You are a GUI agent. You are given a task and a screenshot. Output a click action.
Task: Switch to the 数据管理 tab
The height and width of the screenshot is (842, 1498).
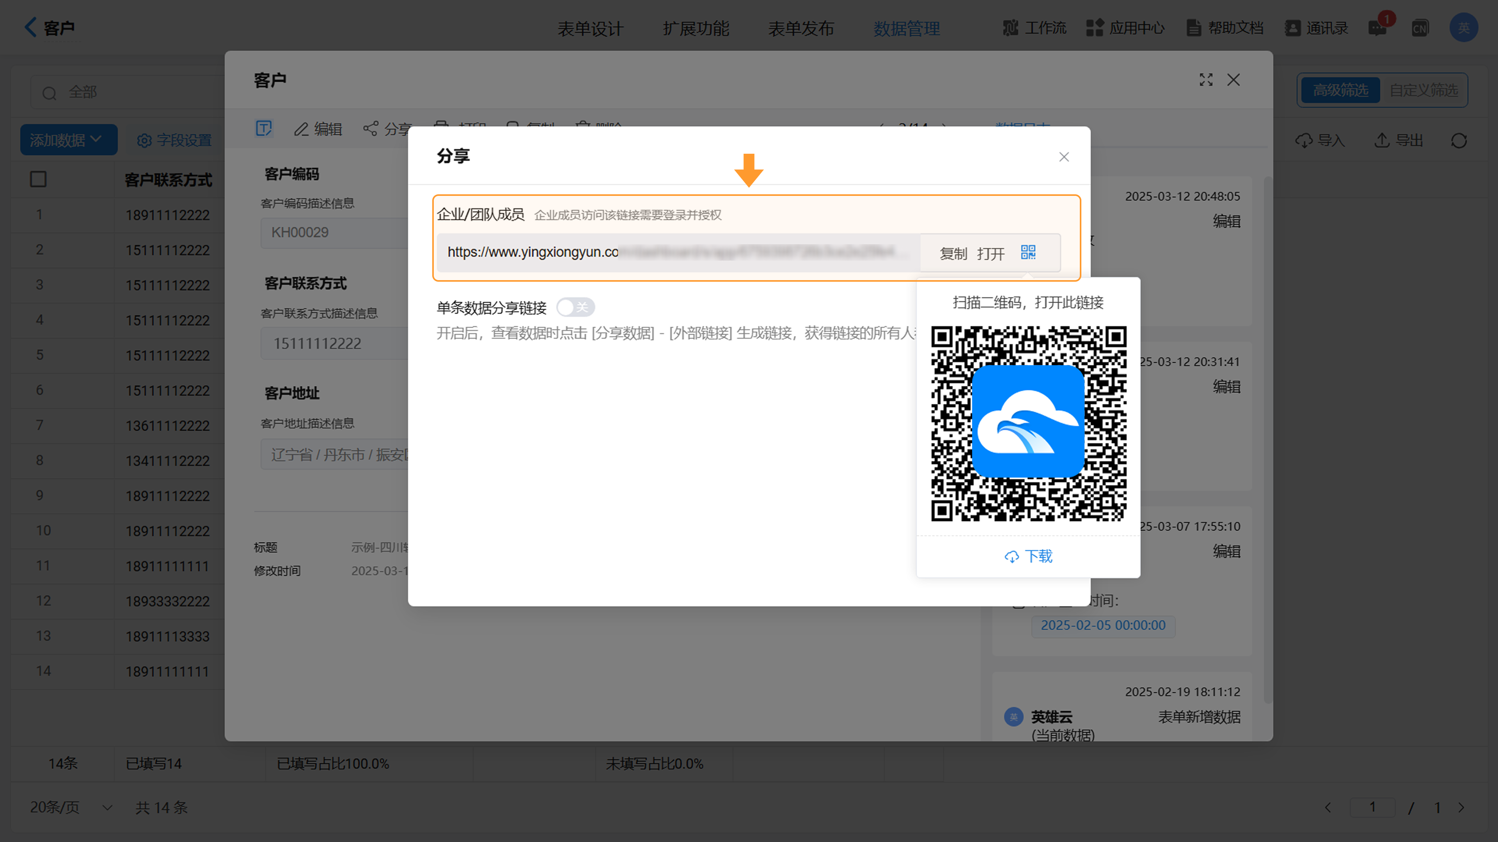tap(907, 28)
